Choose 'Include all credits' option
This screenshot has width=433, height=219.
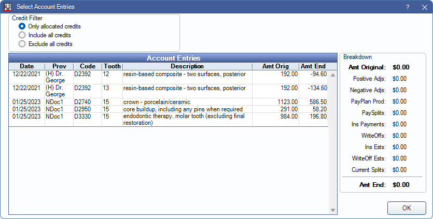click(x=22, y=35)
